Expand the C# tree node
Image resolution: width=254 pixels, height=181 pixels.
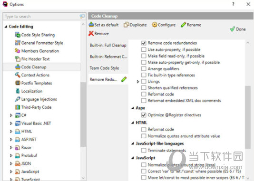coord(11,115)
